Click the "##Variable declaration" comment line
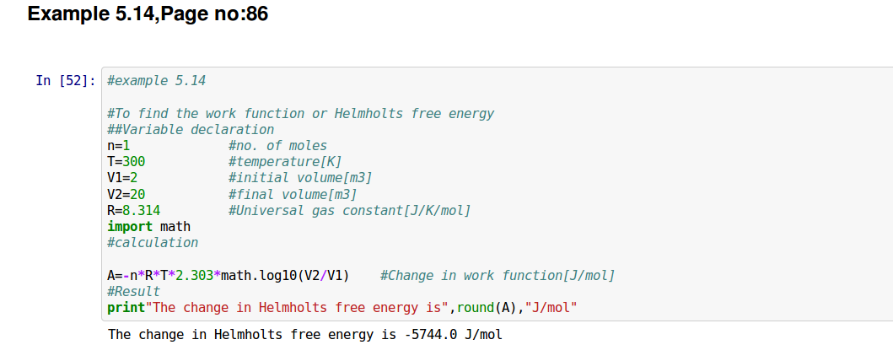This screenshot has width=893, height=361. click(x=191, y=129)
